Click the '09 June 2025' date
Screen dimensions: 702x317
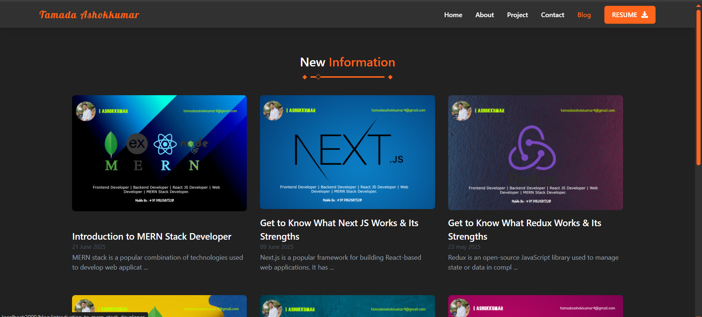click(277, 247)
